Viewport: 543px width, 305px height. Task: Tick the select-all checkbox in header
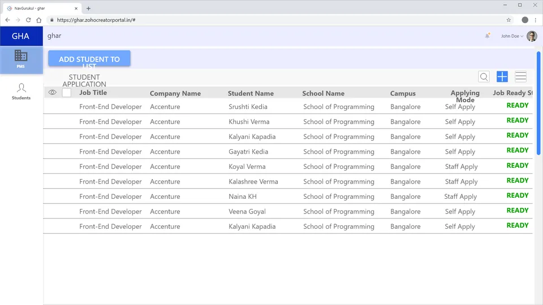pyautogui.click(x=67, y=93)
